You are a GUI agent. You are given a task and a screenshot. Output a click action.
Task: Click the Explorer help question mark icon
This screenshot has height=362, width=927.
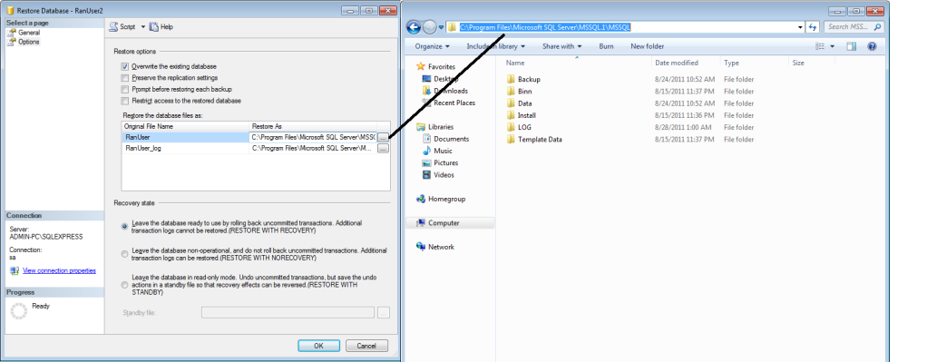[x=872, y=46]
